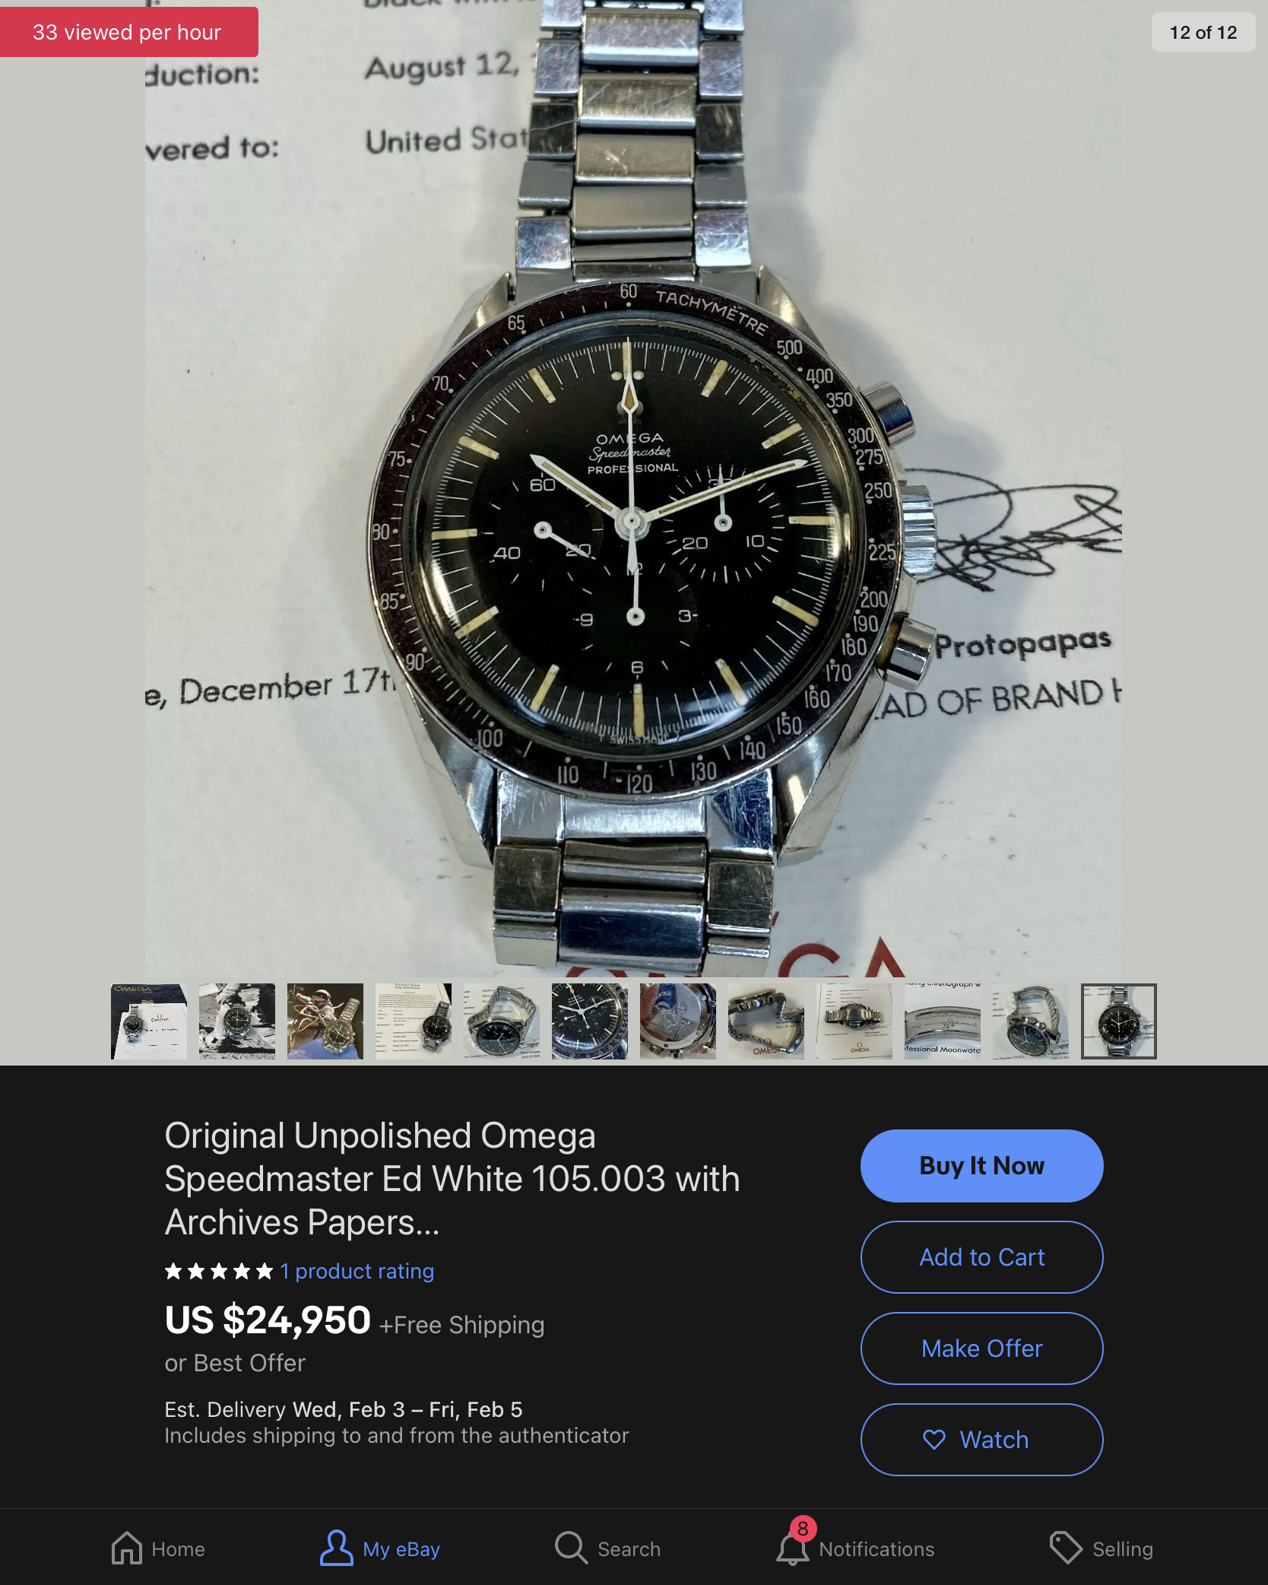This screenshot has height=1585, width=1268.
Task: Open the Home tab icon
Action: (127, 1548)
